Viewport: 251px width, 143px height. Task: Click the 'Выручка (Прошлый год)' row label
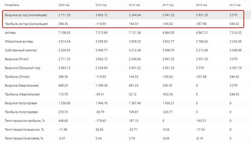[22, 68]
